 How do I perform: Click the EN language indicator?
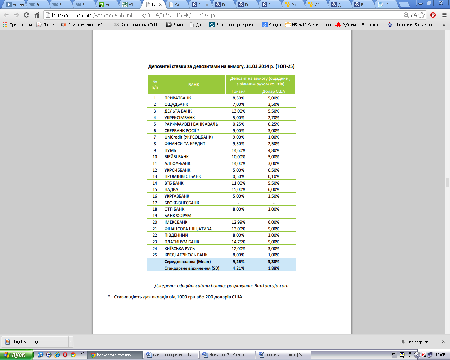(x=394, y=355)
